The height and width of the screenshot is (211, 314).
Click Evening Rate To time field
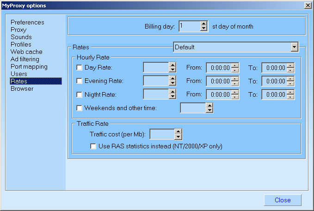275,81
